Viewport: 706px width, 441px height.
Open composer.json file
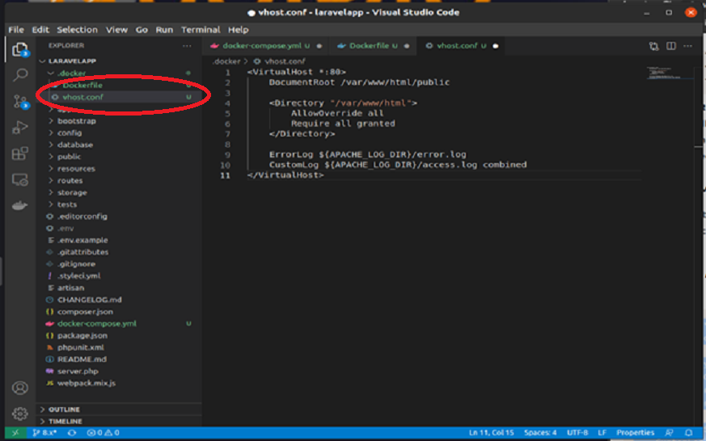tap(120, 312)
